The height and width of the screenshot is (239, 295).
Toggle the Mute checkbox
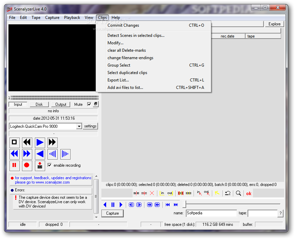point(89,104)
